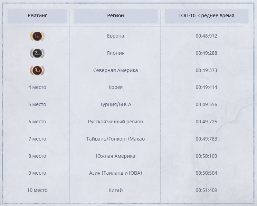Click the 10 место ranking label
The width and height of the screenshot is (257, 206).
tap(37, 190)
